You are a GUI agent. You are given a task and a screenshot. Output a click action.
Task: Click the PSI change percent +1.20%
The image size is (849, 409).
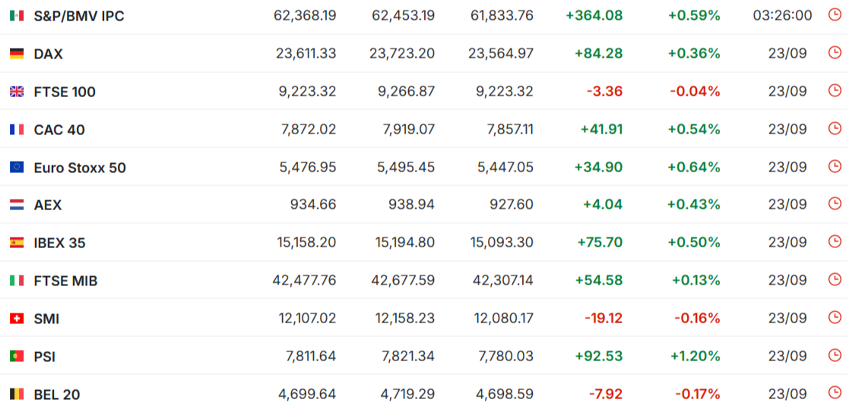click(x=695, y=356)
